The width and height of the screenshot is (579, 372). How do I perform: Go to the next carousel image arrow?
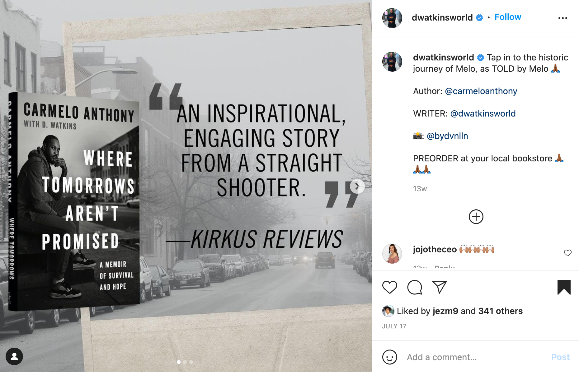pos(357,186)
